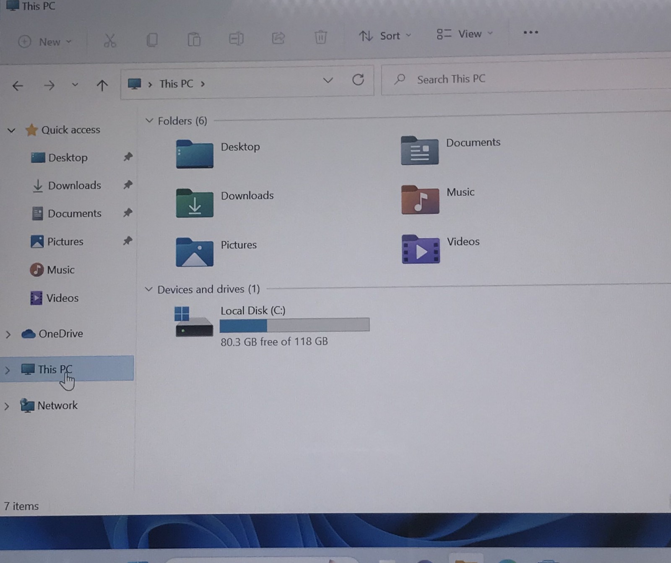671x563 pixels.
Task: Open the View dropdown menu
Action: (464, 34)
